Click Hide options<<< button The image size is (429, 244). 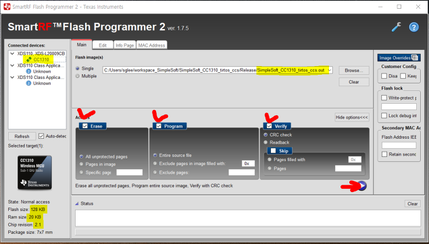click(352, 117)
